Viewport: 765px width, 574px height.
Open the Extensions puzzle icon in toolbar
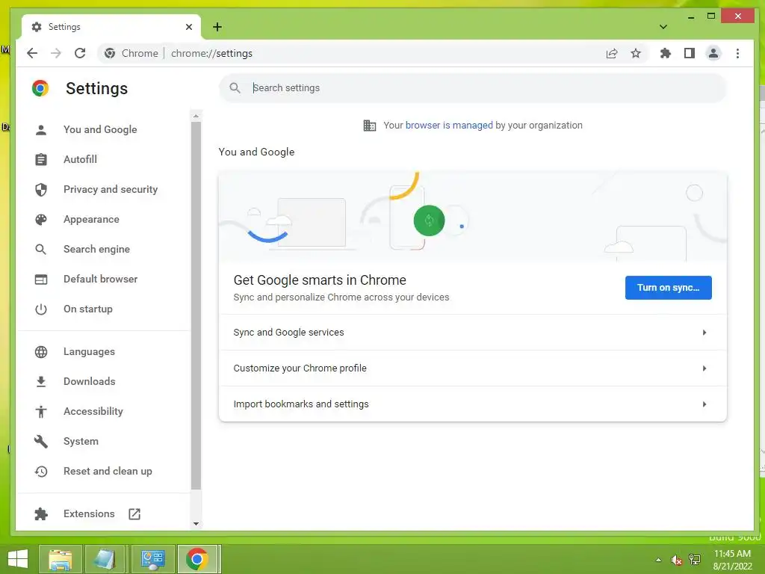tap(666, 53)
